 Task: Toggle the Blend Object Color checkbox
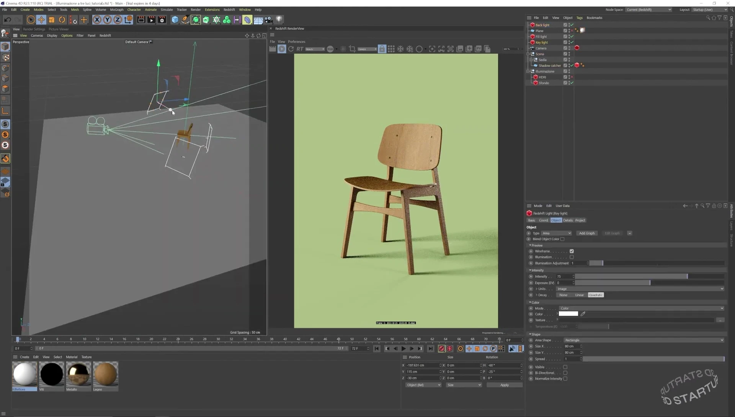562,239
